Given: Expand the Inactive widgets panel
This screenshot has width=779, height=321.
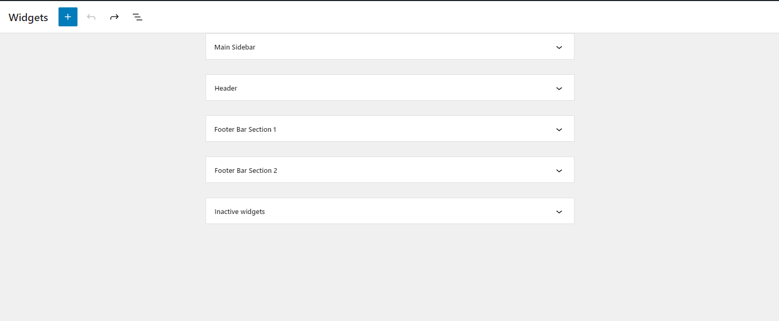Looking at the screenshot, I should 559,211.
